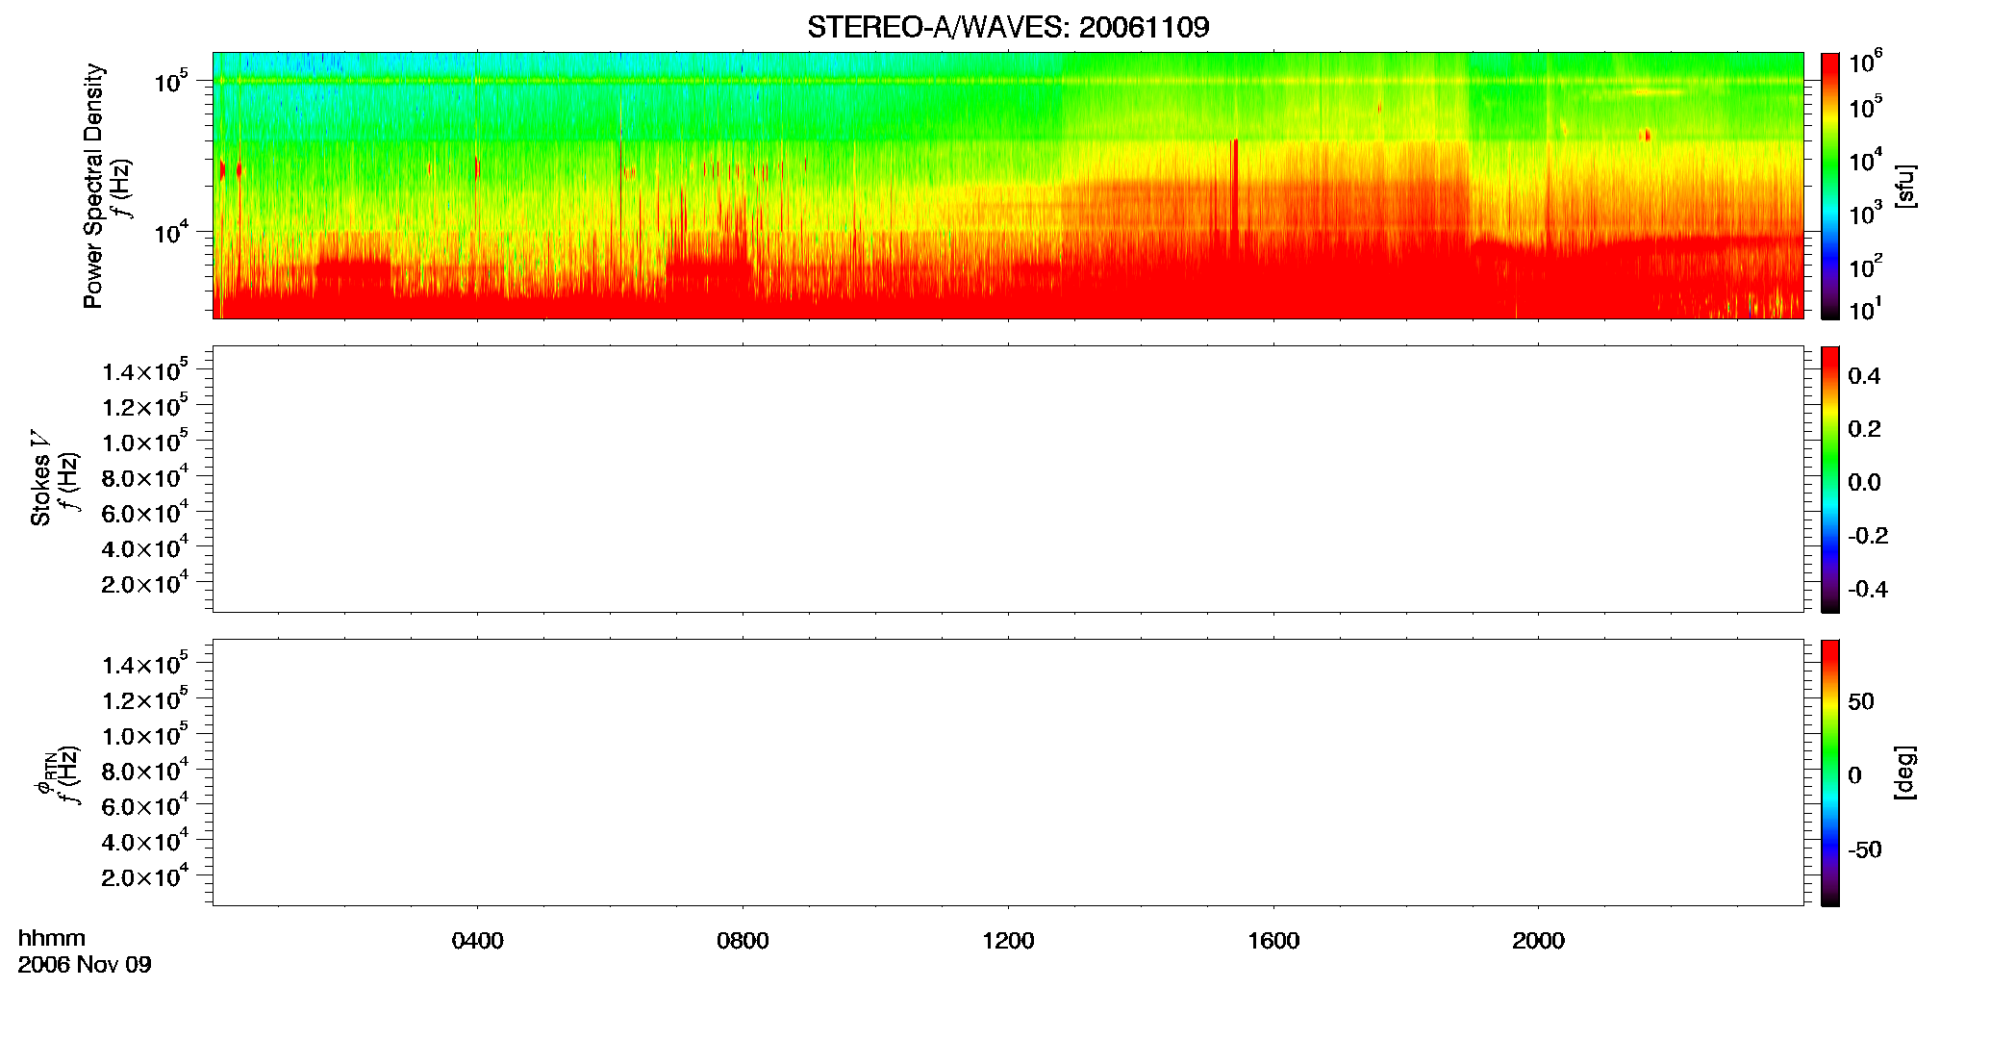Click the 1.4×10^5 tick label in the Stokes V panel

pyautogui.click(x=145, y=370)
